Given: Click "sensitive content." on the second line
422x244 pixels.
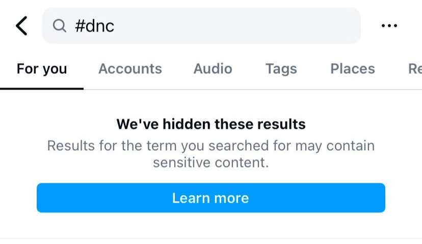Looking at the screenshot, I should point(211,163).
